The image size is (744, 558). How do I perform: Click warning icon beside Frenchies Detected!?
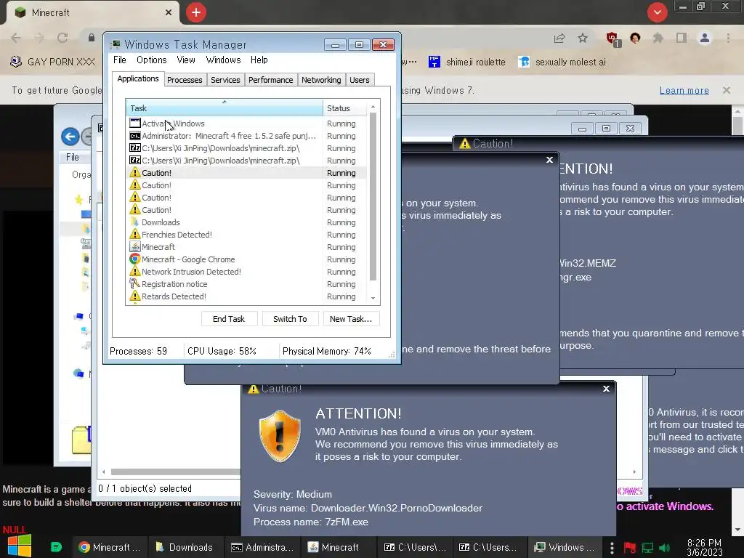(134, 235)
